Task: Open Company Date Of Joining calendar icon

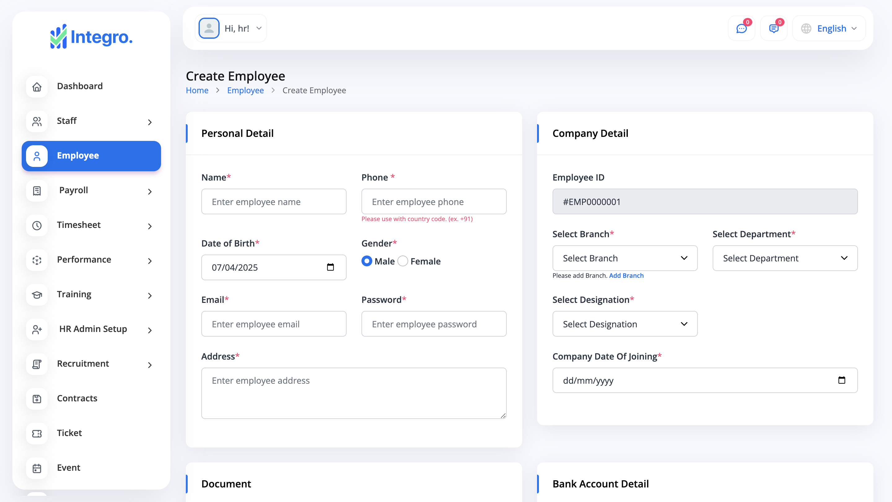Action: [842, 380]
